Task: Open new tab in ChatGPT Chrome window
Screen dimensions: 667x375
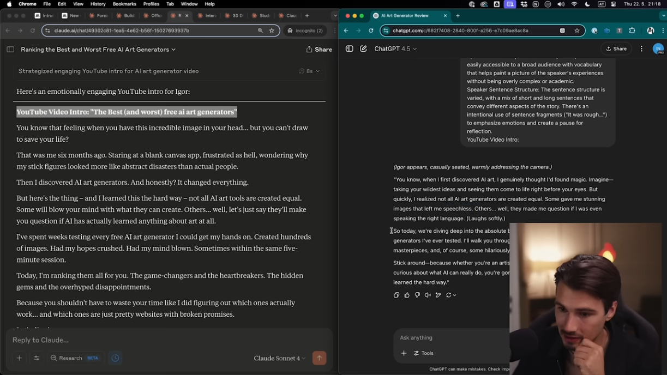Action: (x=458, y=16)
